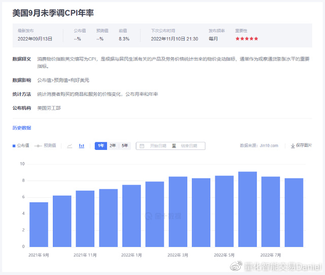
Task: Open the 历史数据 tab
Action: 22,128
